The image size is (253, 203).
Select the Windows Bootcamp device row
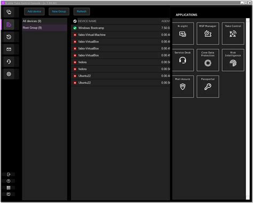[121, 28]
